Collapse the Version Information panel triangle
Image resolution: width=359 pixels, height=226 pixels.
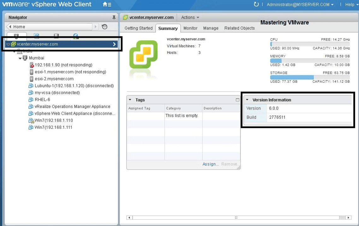247,100
